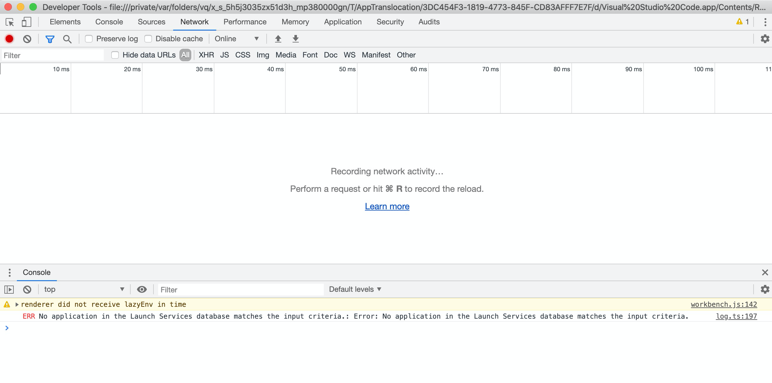772x383 pixels.
Task: Check the Hide data URLs checkbox
Action: (x=115, y=55)
